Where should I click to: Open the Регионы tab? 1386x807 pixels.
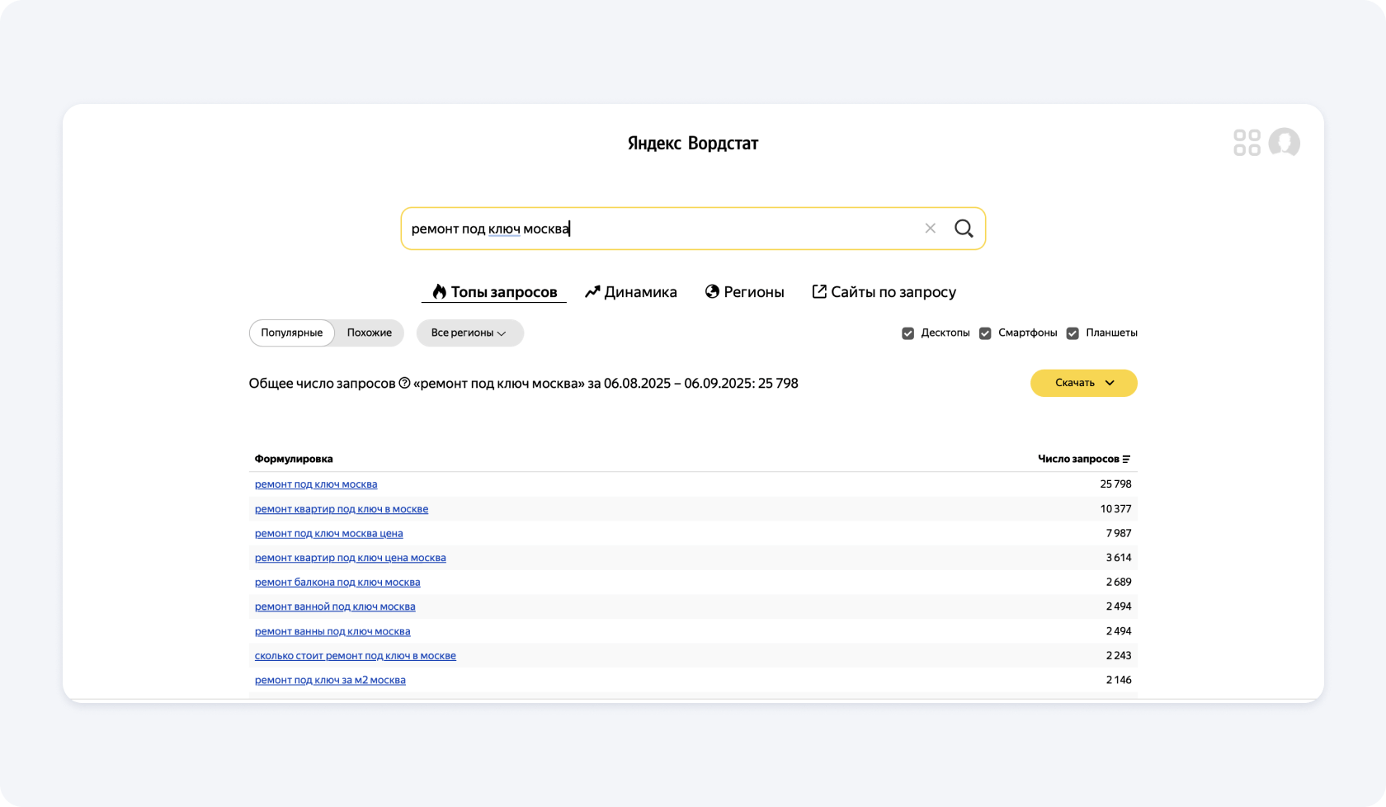point(744,292)
